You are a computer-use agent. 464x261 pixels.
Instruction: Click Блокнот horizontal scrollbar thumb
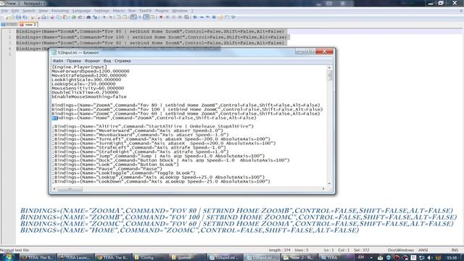click(70, 188)
